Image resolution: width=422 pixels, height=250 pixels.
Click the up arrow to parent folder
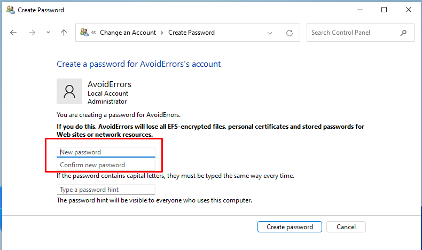pos(64,33)
